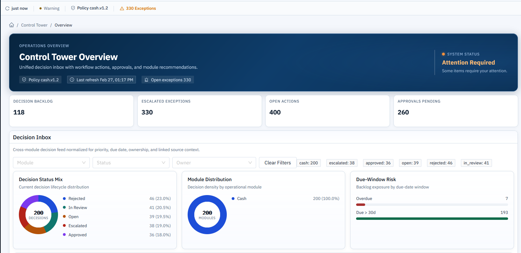Click the orange Warning status dot

point(39,8)
